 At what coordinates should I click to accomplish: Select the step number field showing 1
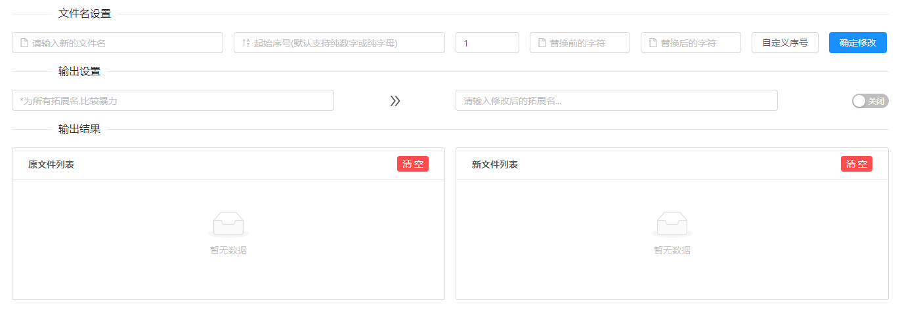(487, 43)
